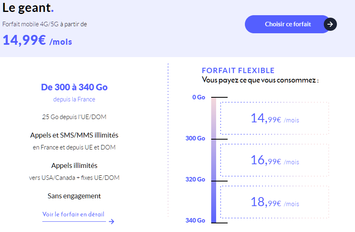This screenshot has width=355, height=232.
Task: Click the 0 Go marker on the scale
Action: (198, 97)
